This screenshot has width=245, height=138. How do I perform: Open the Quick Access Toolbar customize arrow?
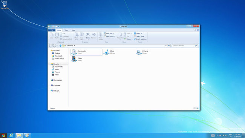pyautogui.click(x=59, y=26)
